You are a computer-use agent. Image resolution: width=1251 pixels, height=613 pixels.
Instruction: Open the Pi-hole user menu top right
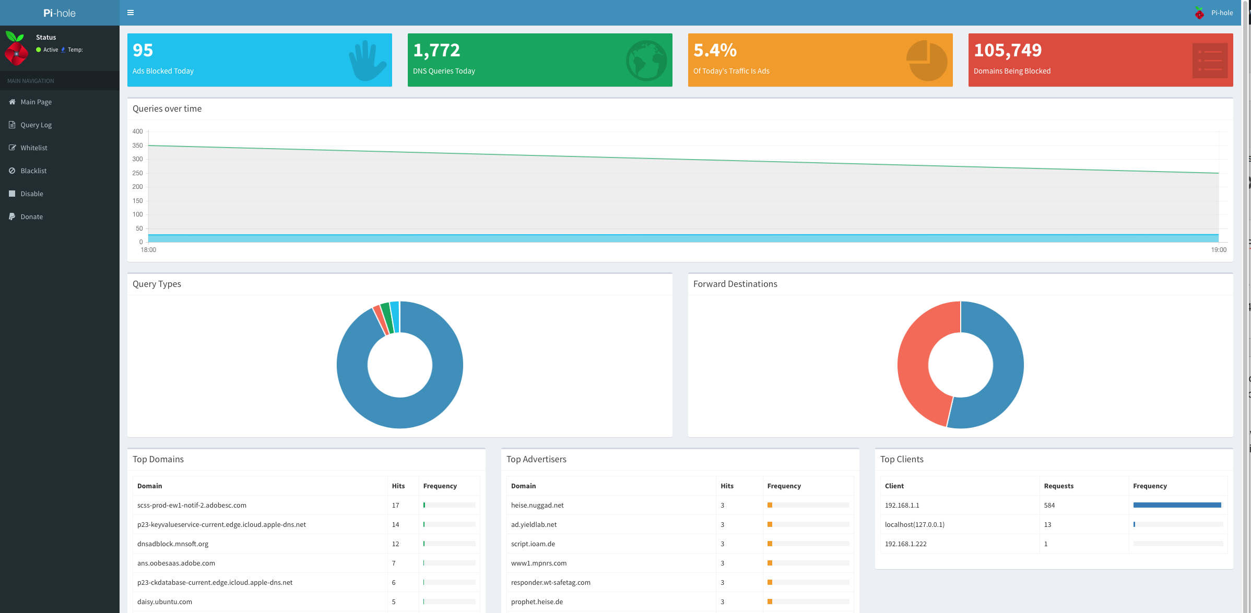pos(1214,13)
